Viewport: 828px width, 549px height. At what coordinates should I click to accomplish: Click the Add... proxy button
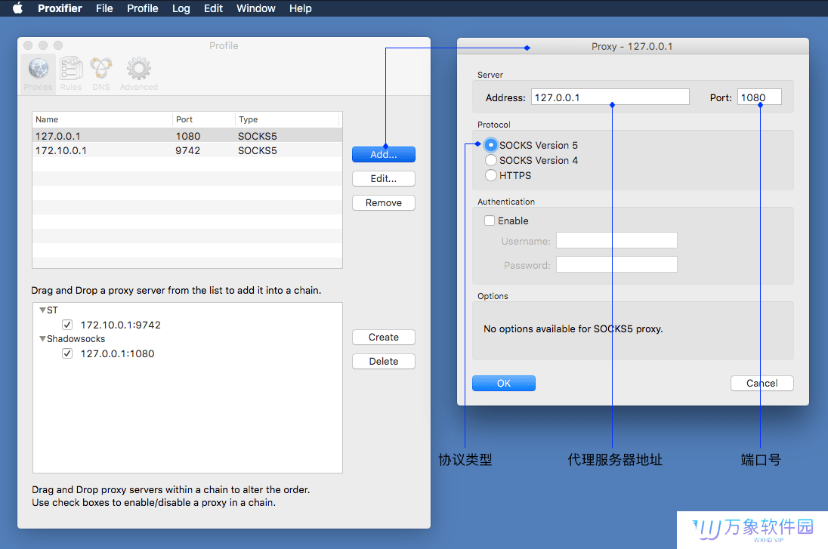[x=383, y=155]
